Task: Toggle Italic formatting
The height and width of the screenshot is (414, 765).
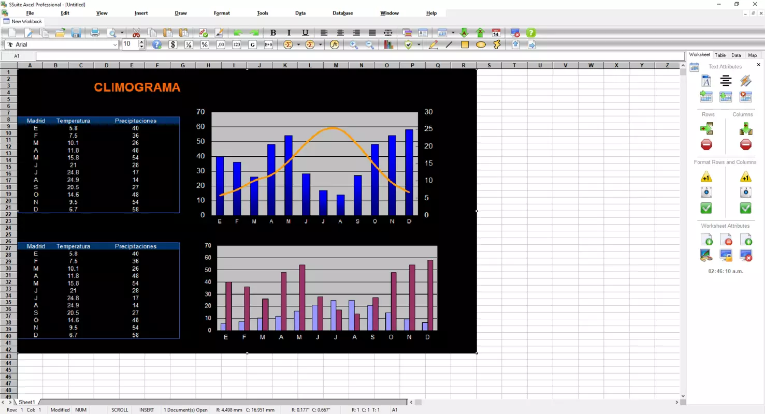Action: click(289, 33)
